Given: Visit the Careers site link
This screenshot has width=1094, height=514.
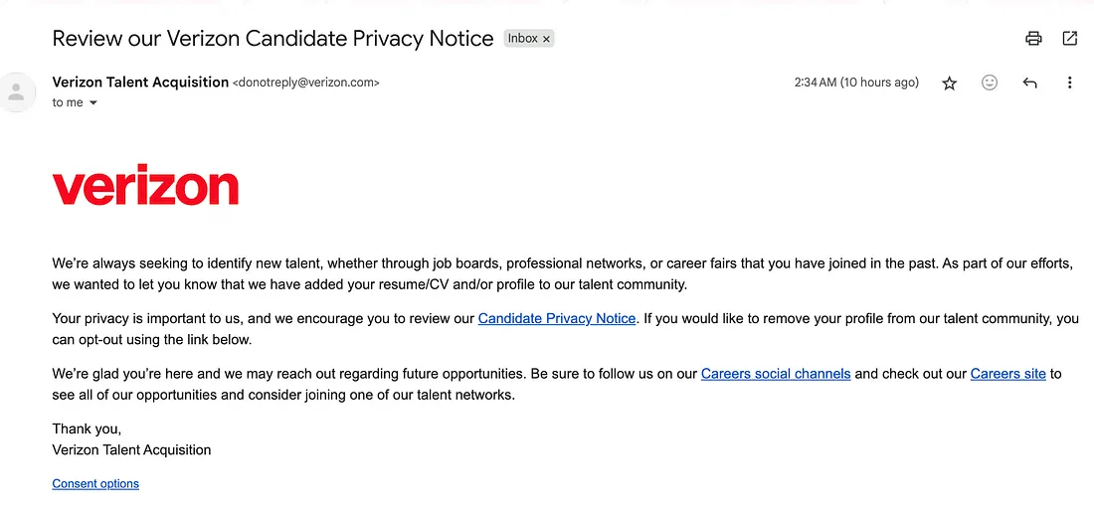Looking at the screenshot, I should [x=1008, y=374].
